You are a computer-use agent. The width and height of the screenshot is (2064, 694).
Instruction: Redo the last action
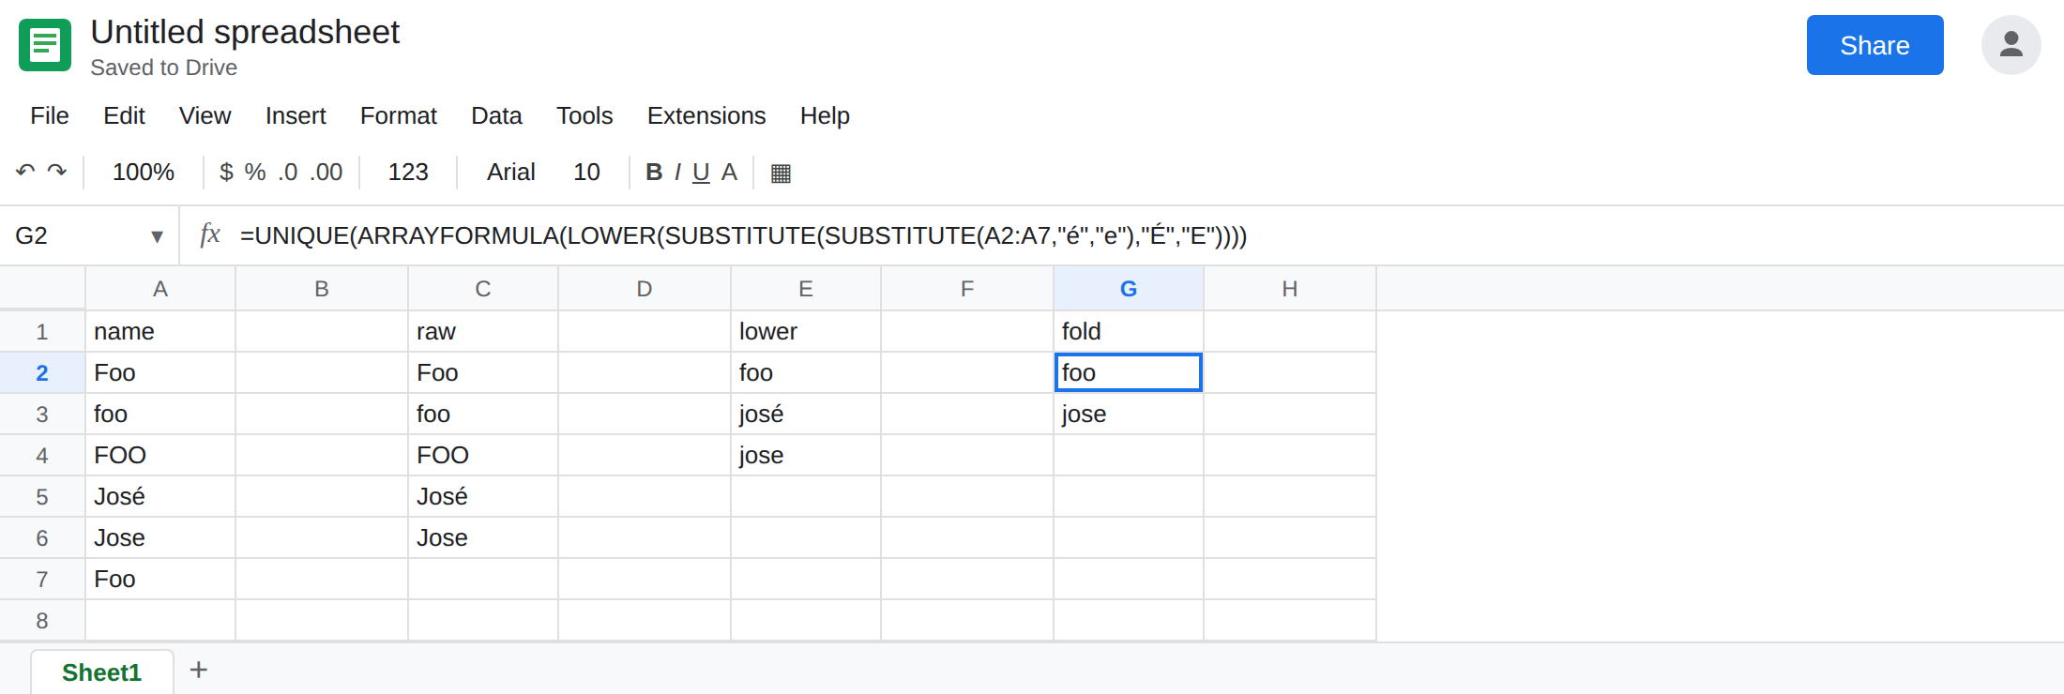[57, 172]
